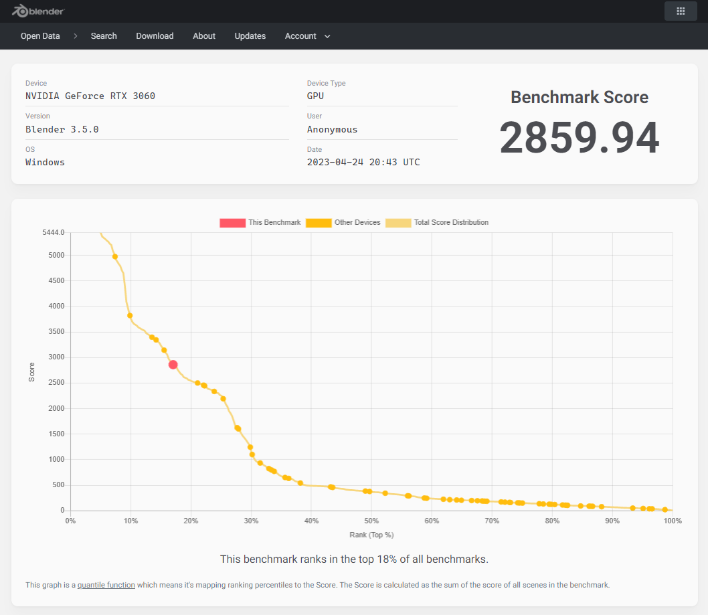Expand the Account dropdown

tap(308, 36)
